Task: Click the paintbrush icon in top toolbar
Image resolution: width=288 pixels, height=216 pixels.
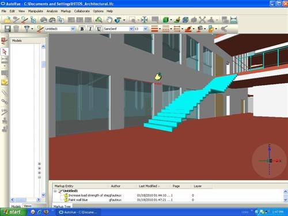Action: tap(177, 20)
